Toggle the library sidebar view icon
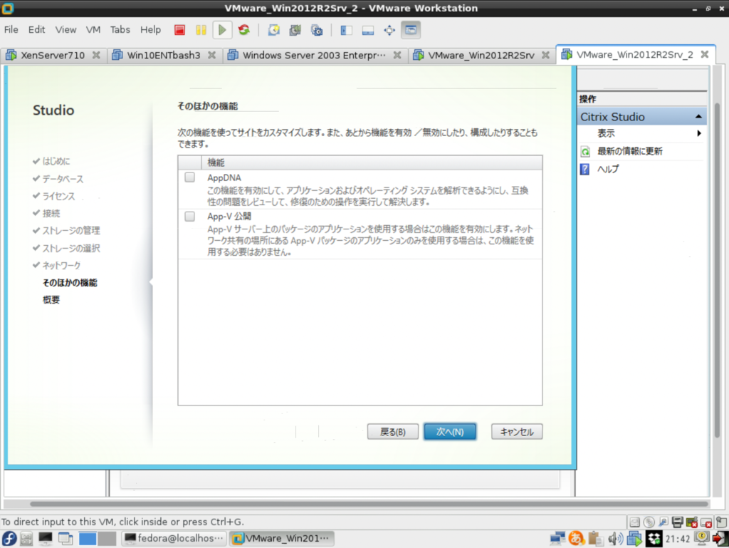This screenshot has width=729, height=548. 346,30
